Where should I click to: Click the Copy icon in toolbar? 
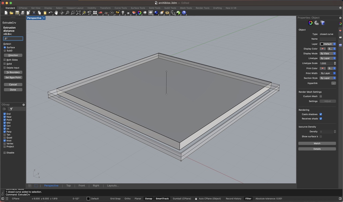(39, 13)
